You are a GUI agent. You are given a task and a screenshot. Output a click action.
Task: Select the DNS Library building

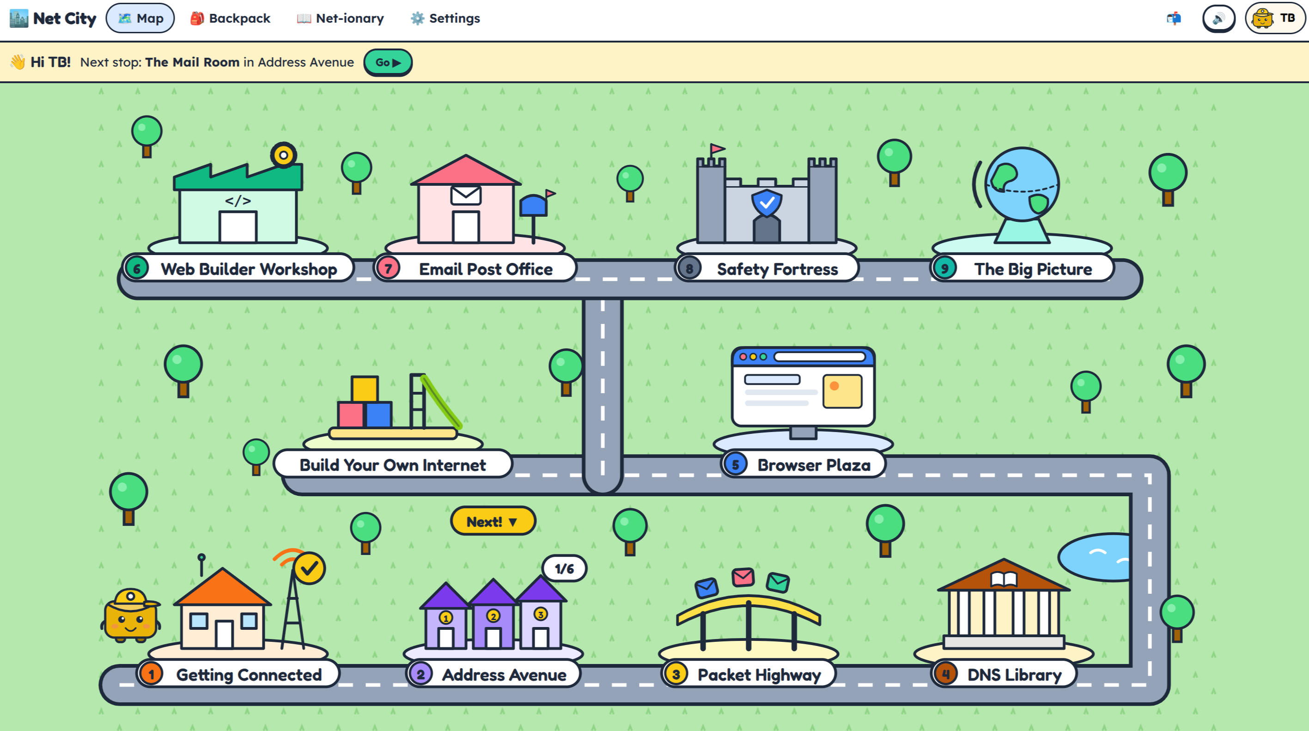[x=1004, y=605]
